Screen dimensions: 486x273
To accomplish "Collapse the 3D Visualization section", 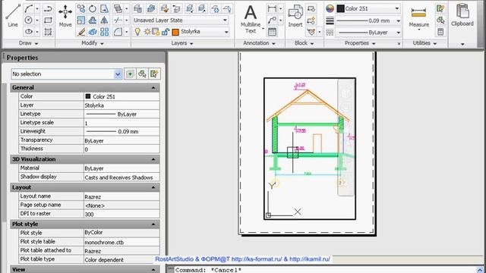I will 153,159.
